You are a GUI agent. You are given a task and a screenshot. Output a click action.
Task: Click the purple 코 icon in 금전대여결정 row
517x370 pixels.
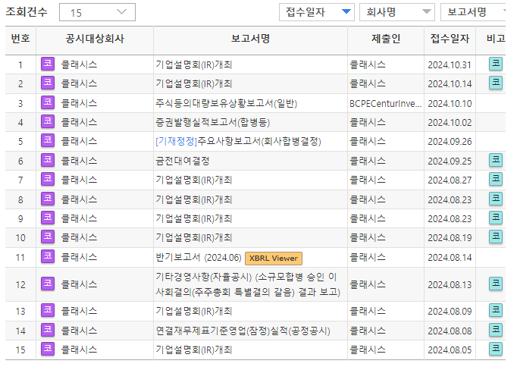point(48,160)
